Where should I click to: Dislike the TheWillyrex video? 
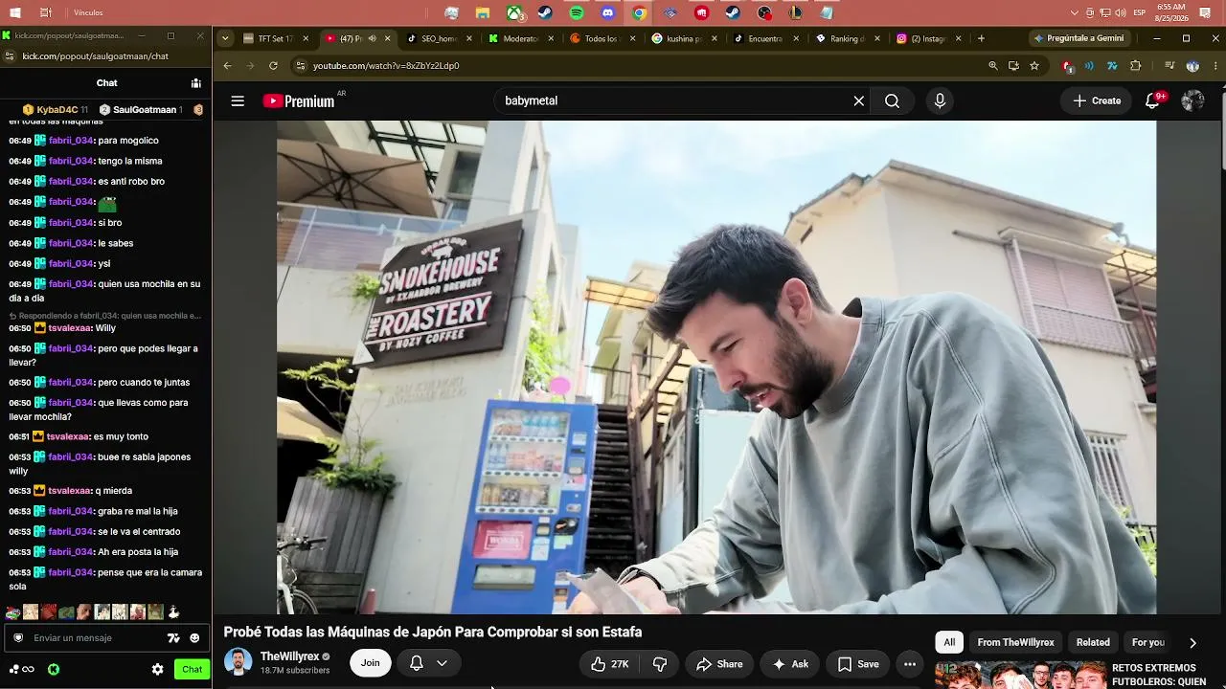point(660,664)
